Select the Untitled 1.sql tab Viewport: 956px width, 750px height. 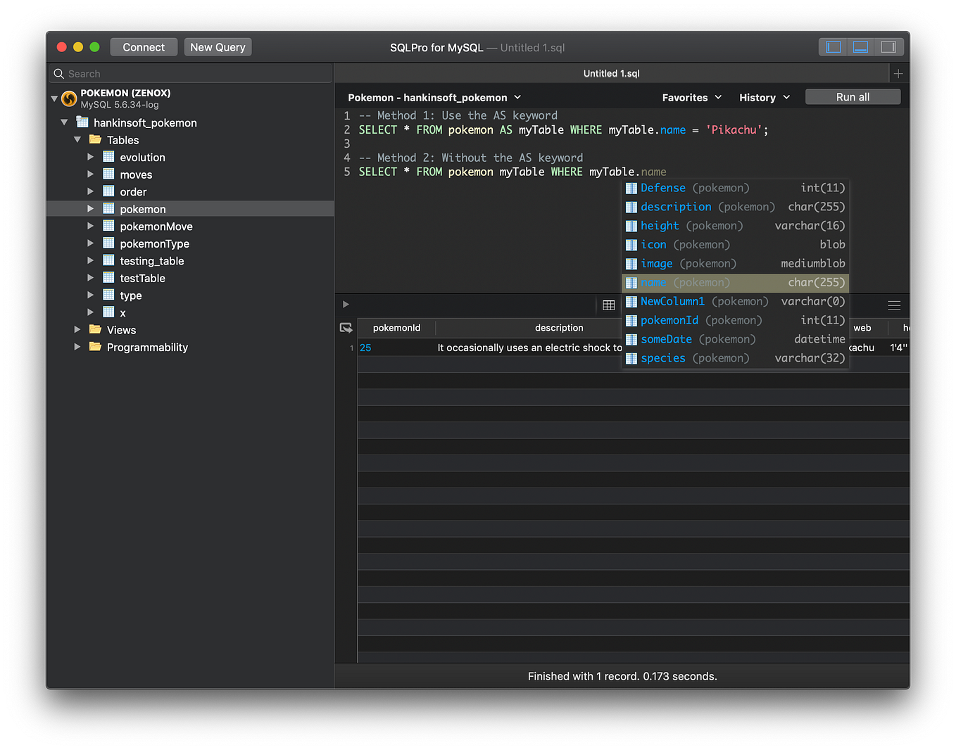(611, 72)
